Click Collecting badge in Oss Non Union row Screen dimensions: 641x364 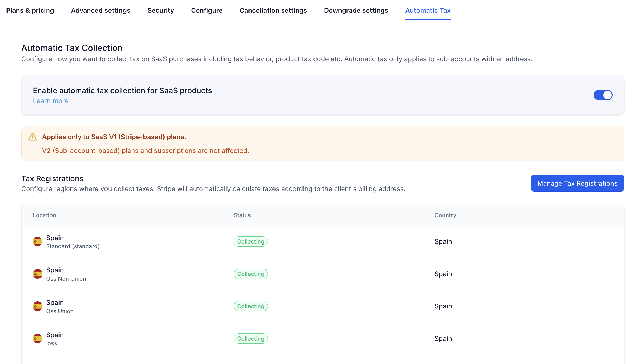tap(251, 274)
